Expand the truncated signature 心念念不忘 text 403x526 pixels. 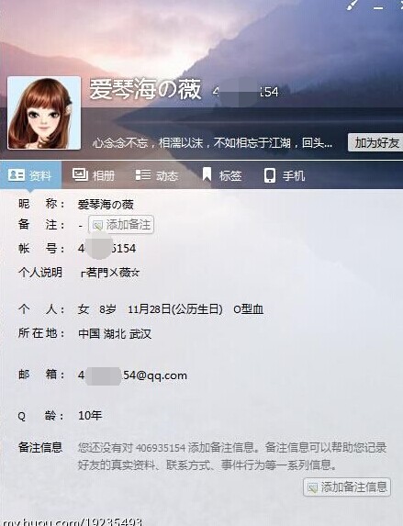(x=212, y=143)
